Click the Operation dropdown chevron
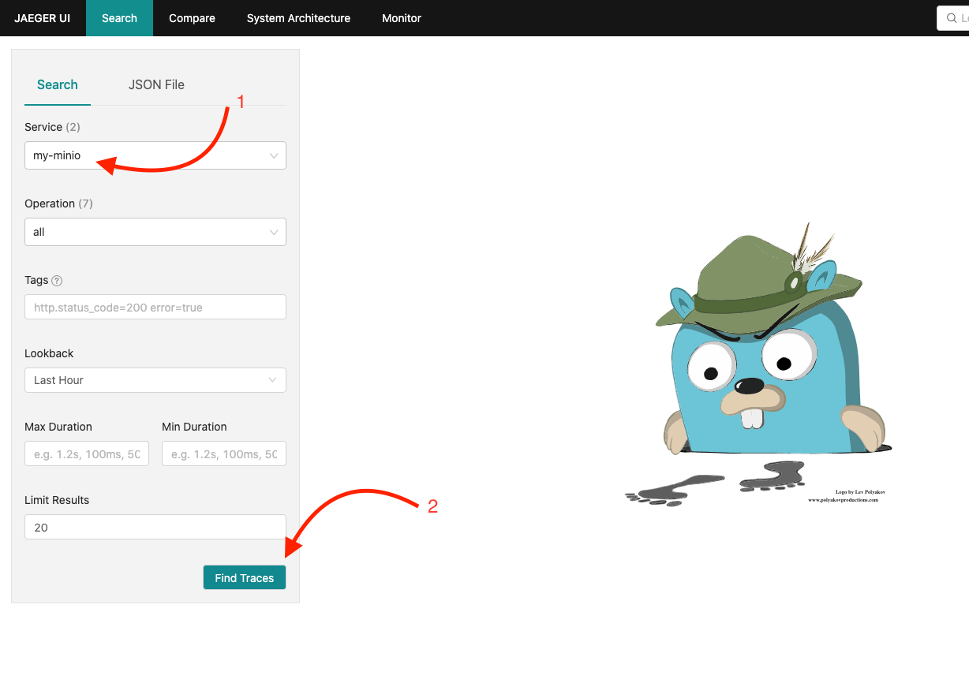969x683 pixels. coord(274,232)
